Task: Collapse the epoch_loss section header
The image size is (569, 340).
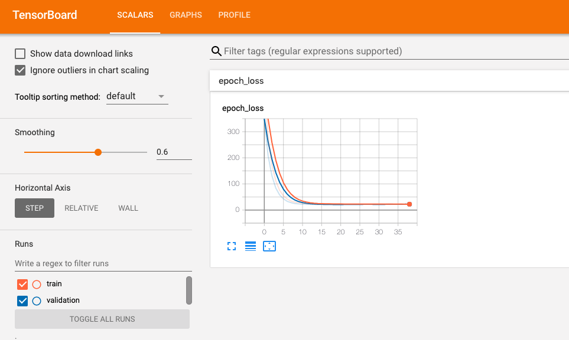Action: point(389,81)
